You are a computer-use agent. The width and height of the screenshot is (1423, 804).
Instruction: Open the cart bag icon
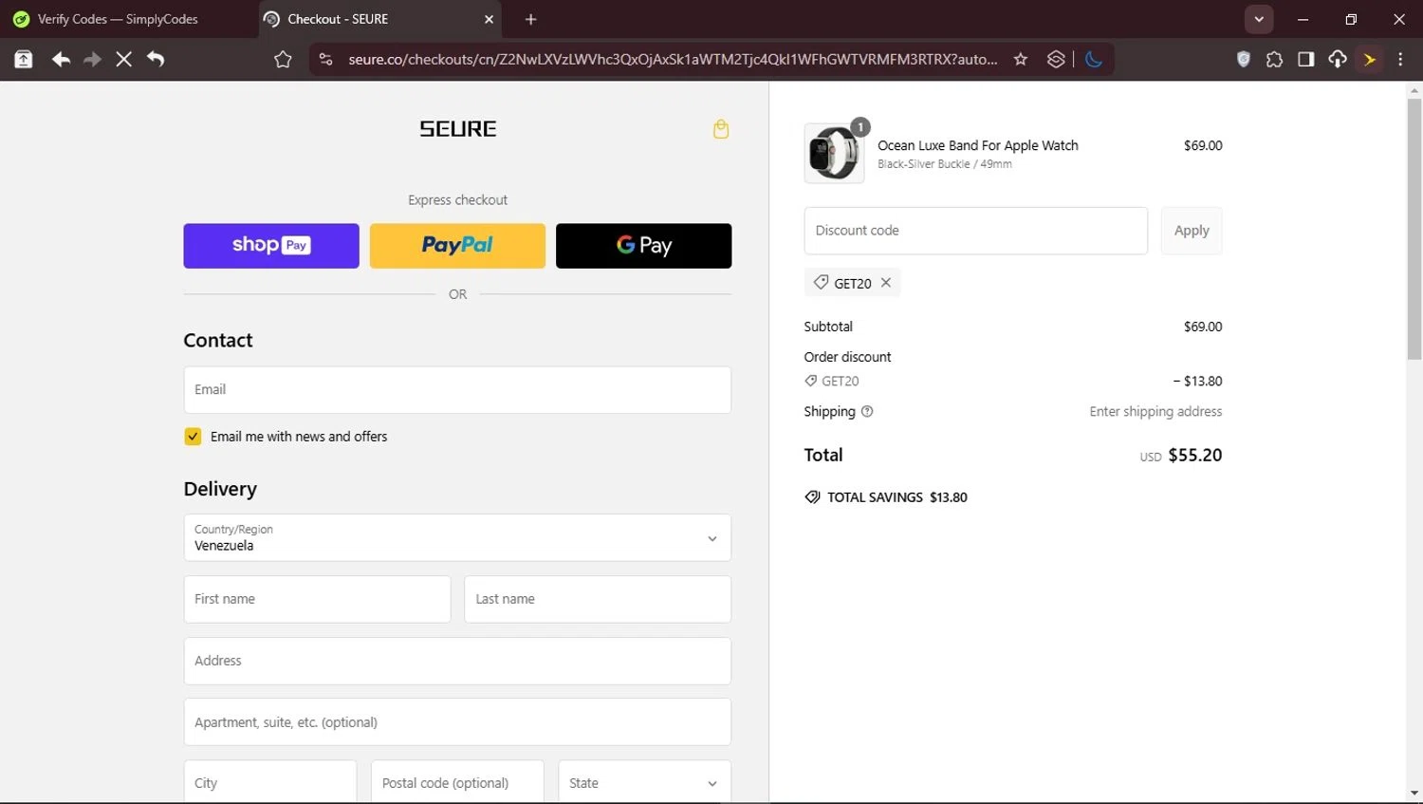[x=721, y=129]
